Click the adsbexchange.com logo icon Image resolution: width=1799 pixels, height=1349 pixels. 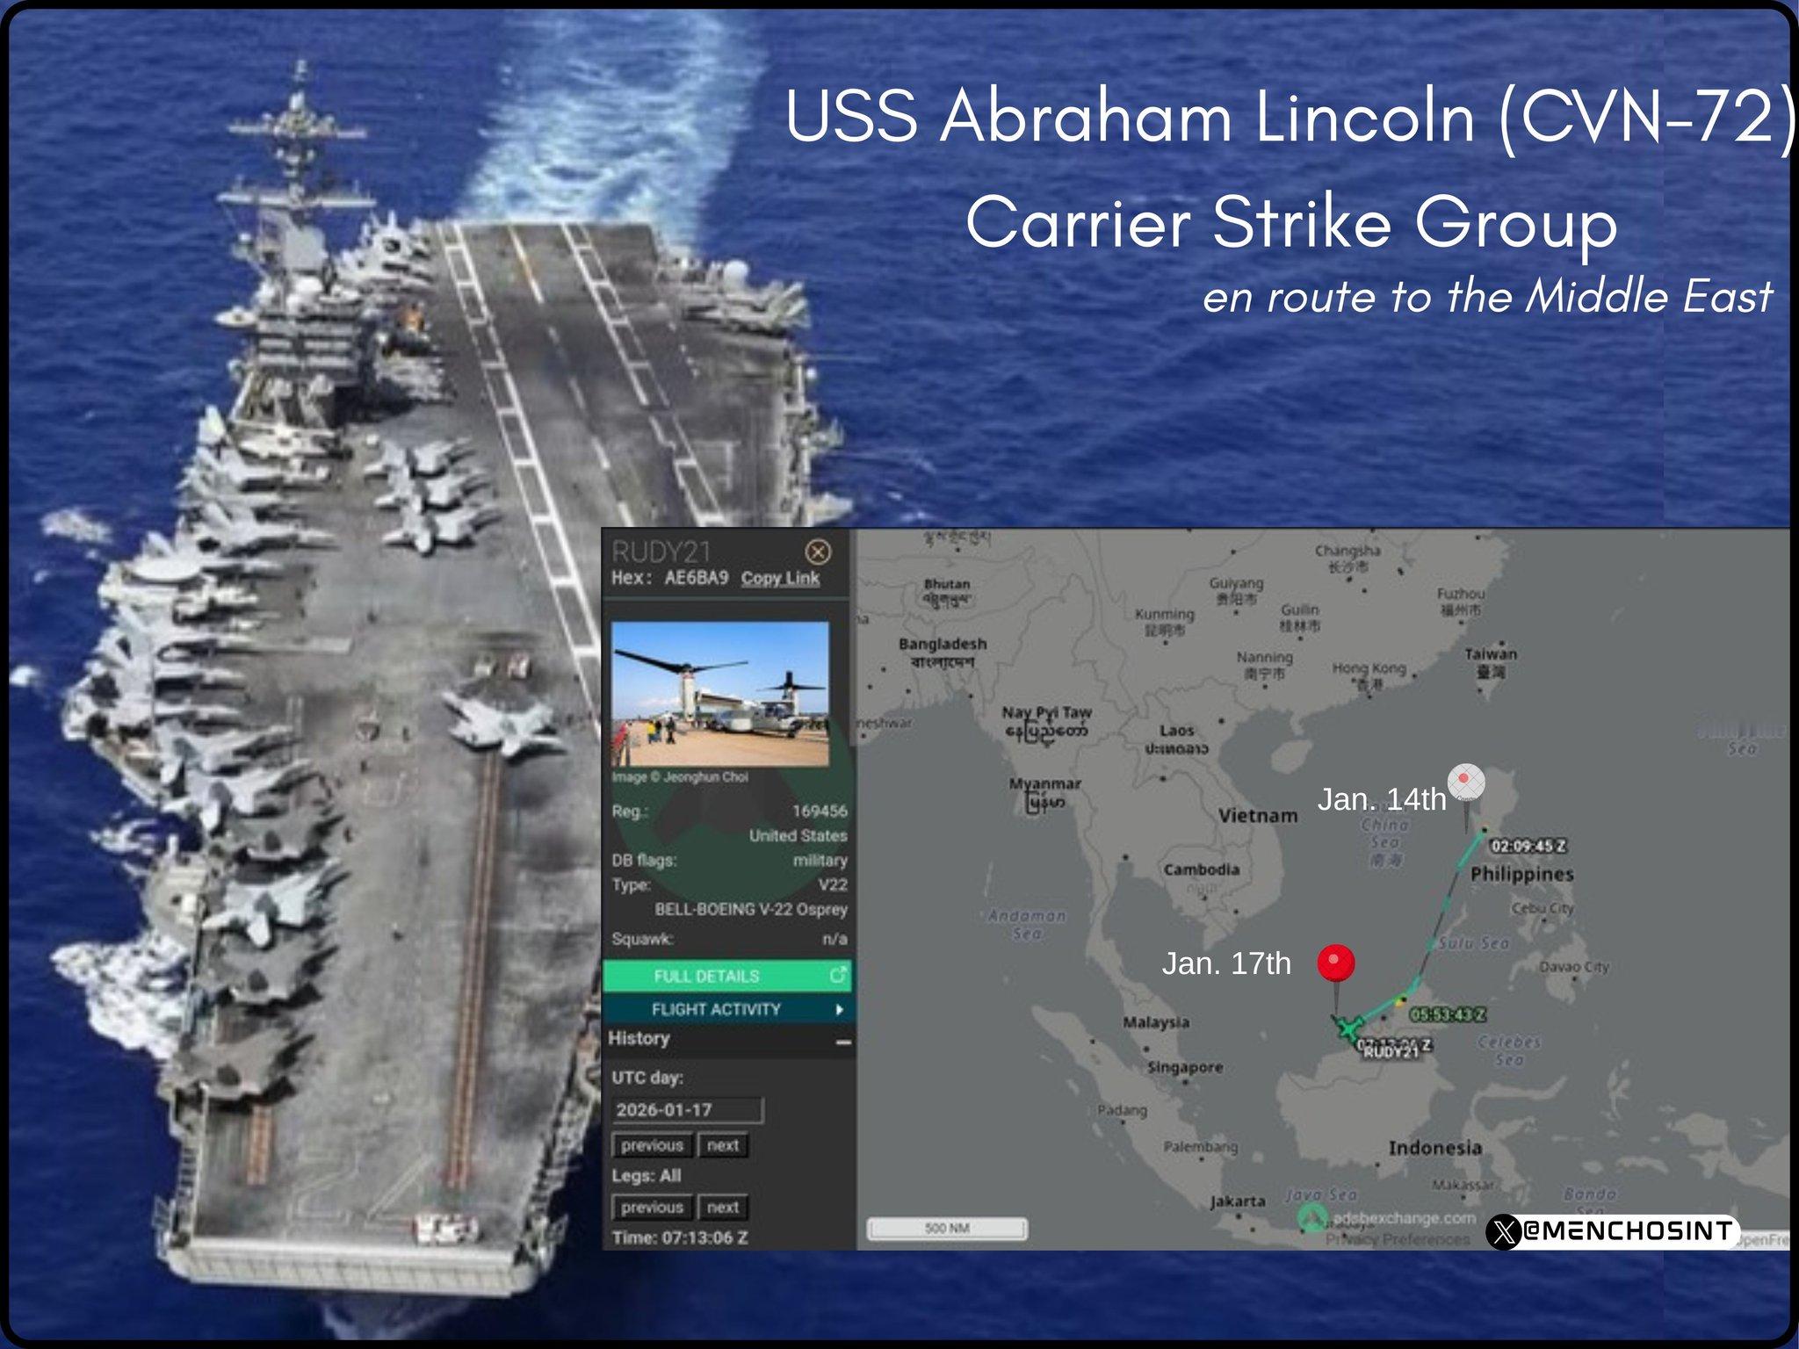(x=1312, y=1217)
